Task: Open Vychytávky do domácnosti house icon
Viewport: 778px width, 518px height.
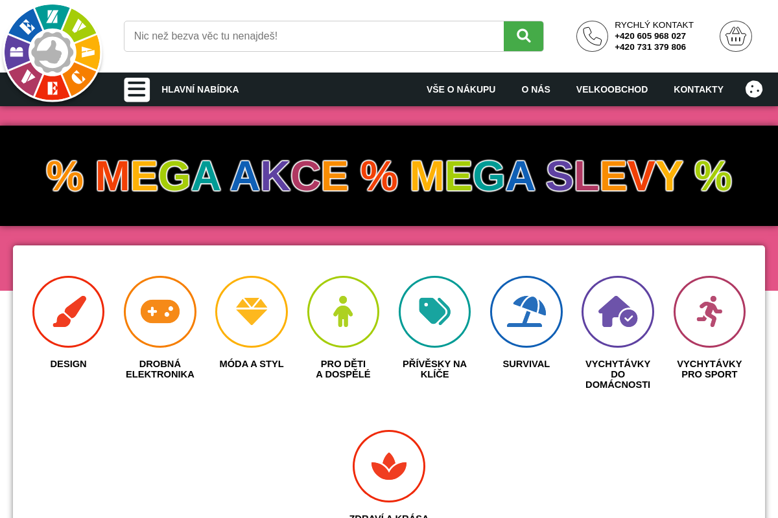Action: (618, 311)
